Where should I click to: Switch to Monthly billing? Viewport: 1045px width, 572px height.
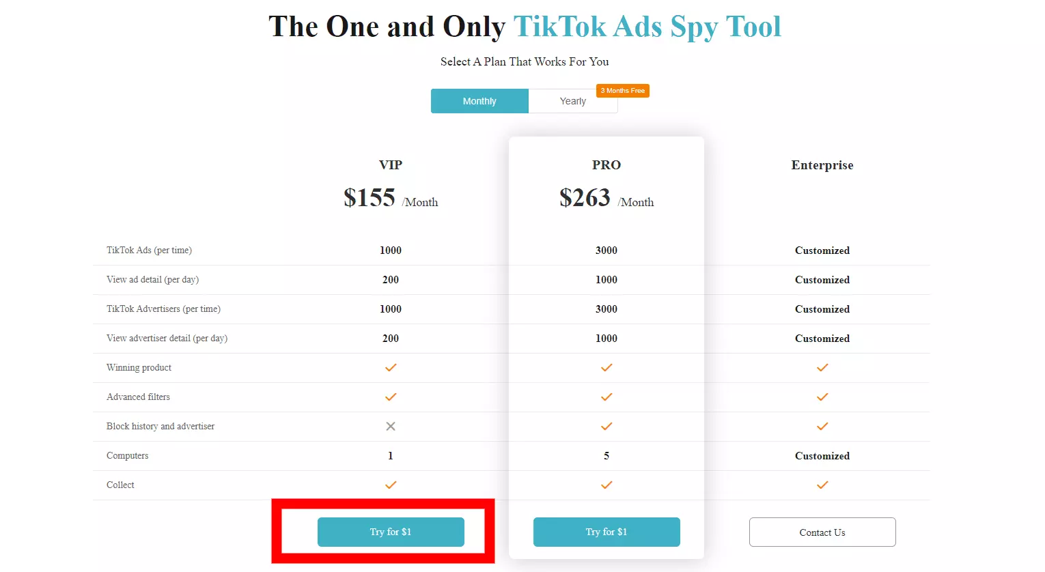(x=479, y=101)
